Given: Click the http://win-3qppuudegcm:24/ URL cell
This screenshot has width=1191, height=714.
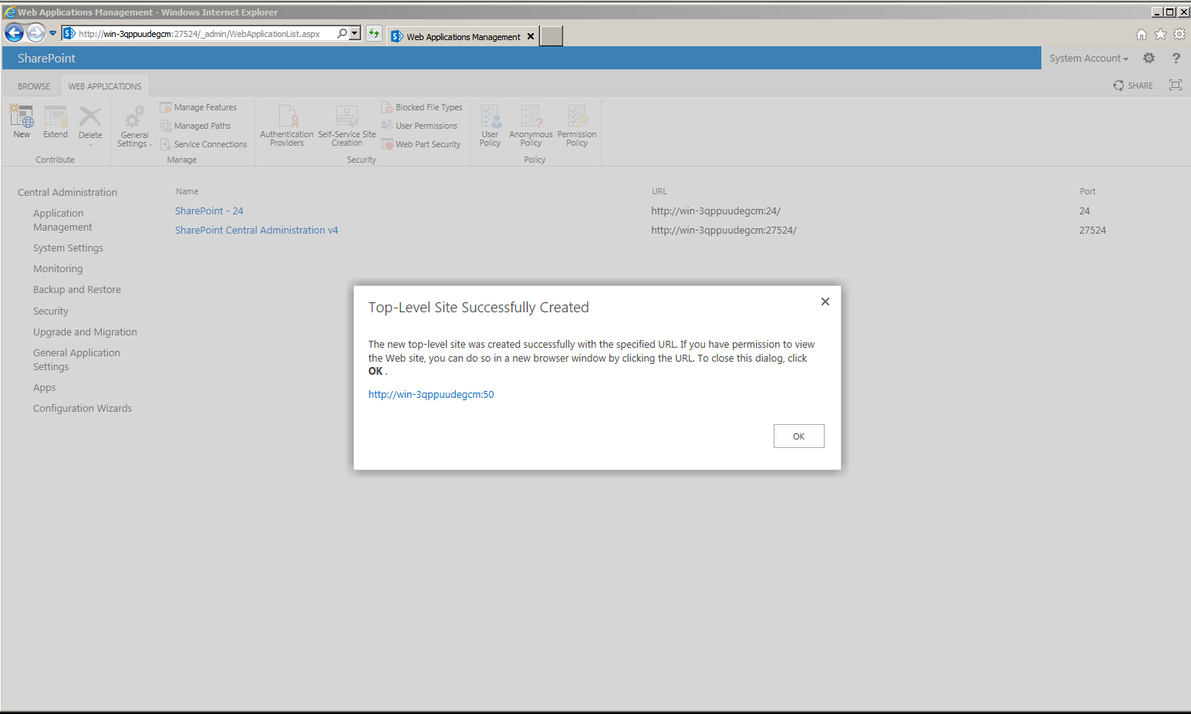Looking at the screenshot, I should 716,210.
